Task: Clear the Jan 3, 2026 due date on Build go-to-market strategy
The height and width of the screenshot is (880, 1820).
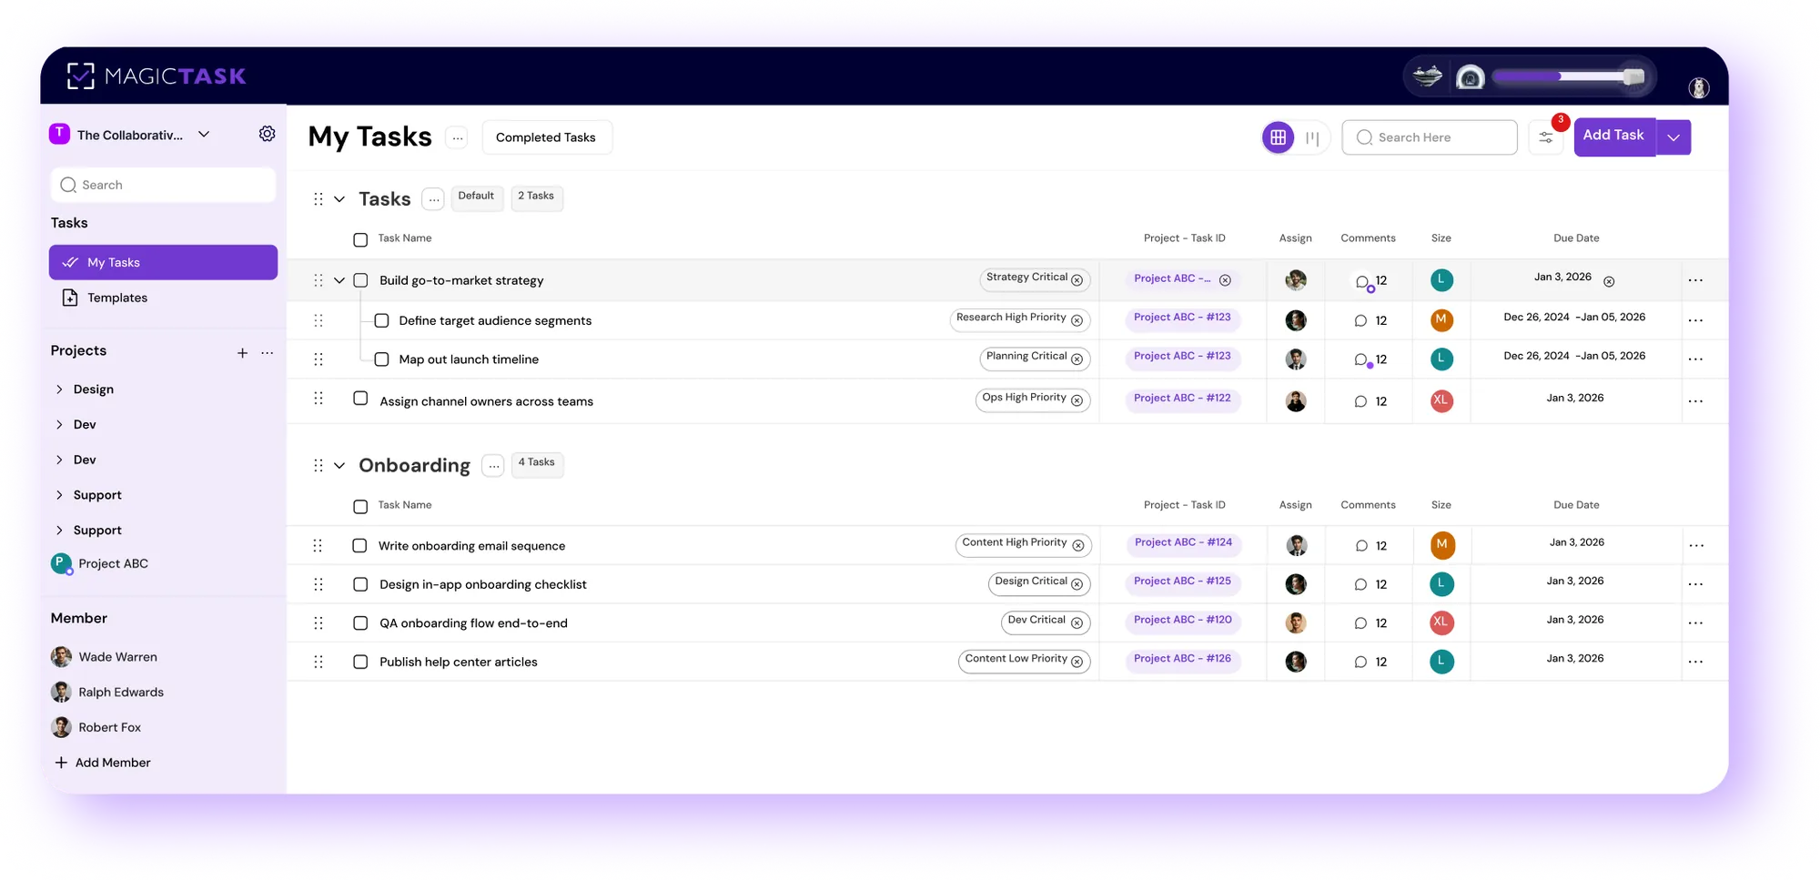Action: [1609, 281]
